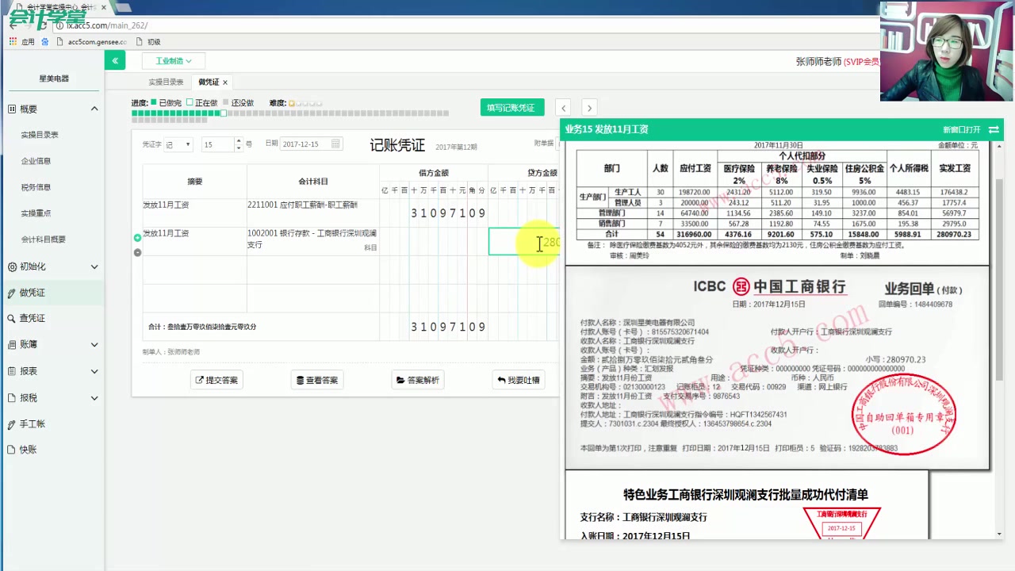Click the 填写记账凭证 green button
Viewport: 1015px width, 571px height.
511,107
